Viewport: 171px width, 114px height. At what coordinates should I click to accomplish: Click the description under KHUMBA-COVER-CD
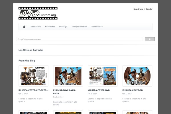134,100
